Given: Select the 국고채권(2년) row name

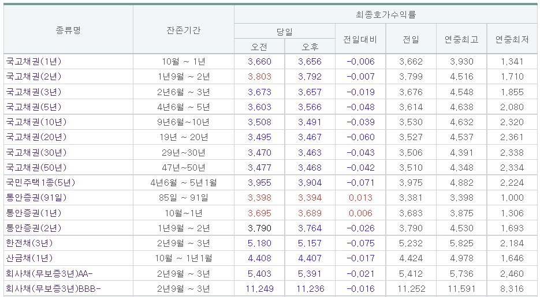Looking at the screenshot, I should pyautogui.click(x=33, y=76).
